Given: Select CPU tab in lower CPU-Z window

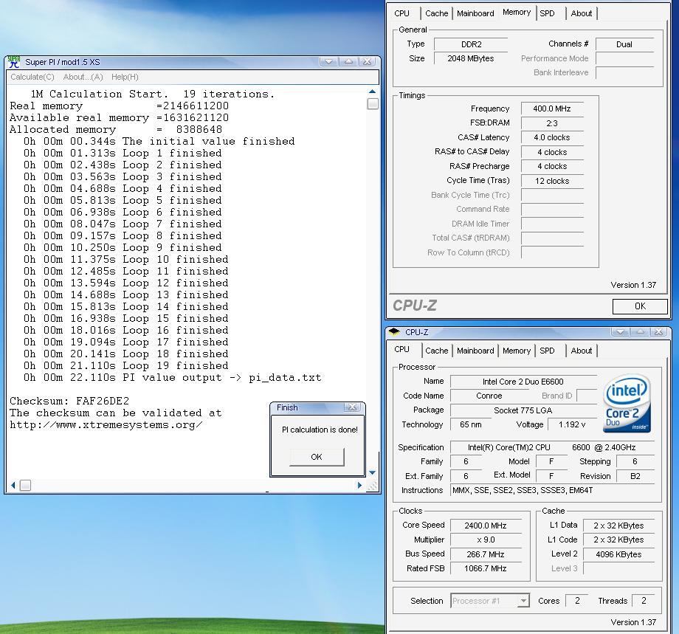Looking at the screenshot, I should [x=401, y=350].
